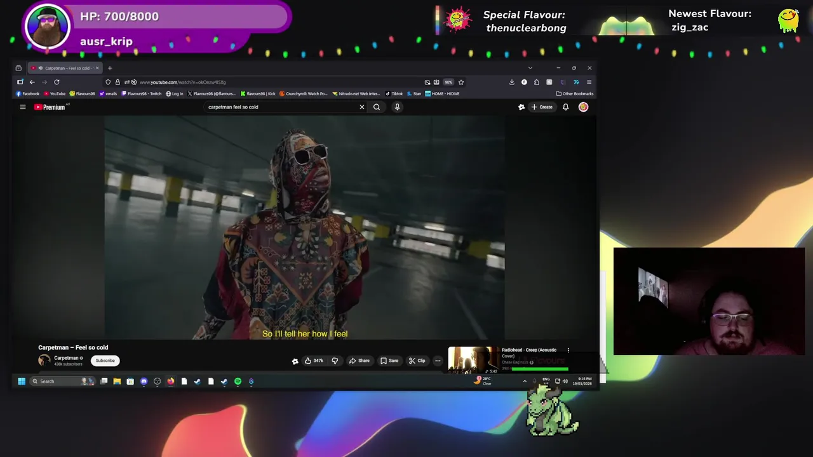Expand the list all tabs dropdown

point(530,68)
